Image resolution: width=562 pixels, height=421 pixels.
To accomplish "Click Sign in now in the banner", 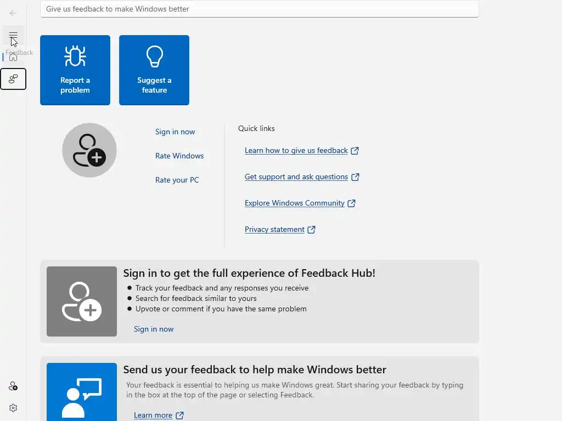I will click(154, 329).
